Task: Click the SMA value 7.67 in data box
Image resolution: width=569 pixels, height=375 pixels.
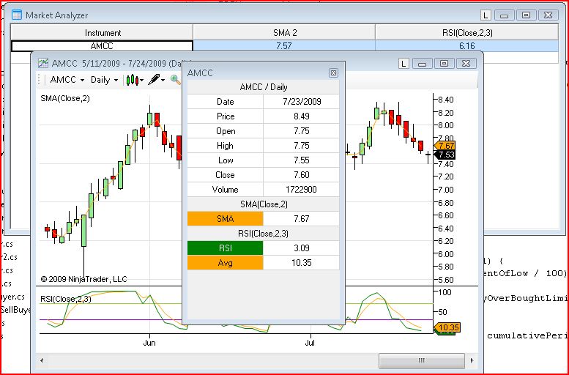Action: (x=302, y=219)
